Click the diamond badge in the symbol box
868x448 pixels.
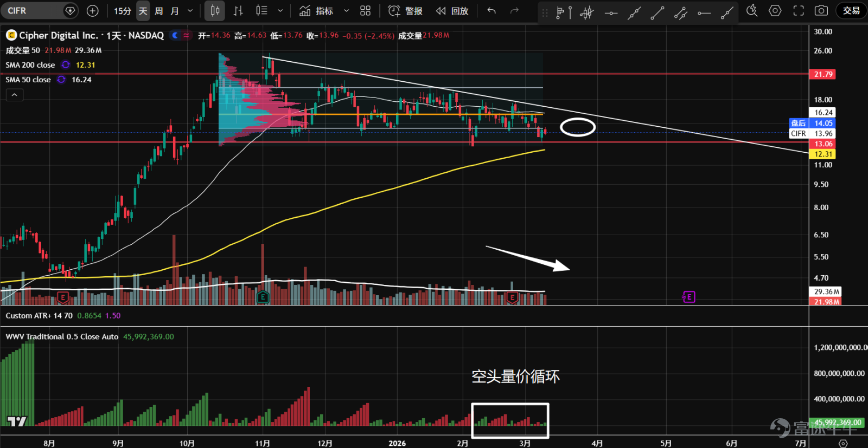point(70,11)
